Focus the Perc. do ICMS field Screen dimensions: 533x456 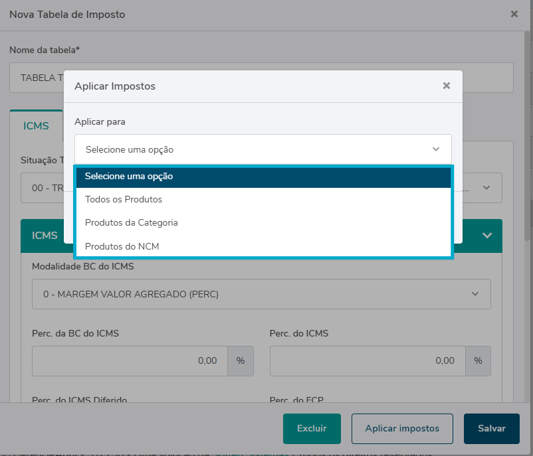click(368, 360)
